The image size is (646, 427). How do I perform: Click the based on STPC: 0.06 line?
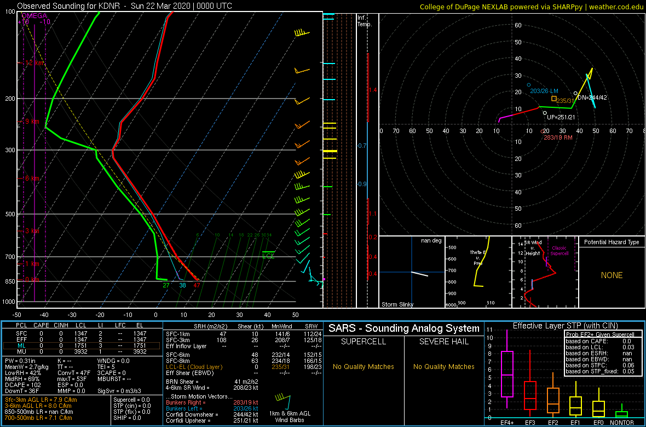pyautogui.click(x=601, y=366)
